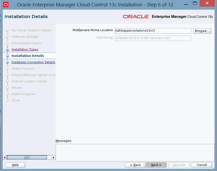This screenshot has height=171, width=217.
Task: Click inside the Messages text area
Action: tap(135, 153)
